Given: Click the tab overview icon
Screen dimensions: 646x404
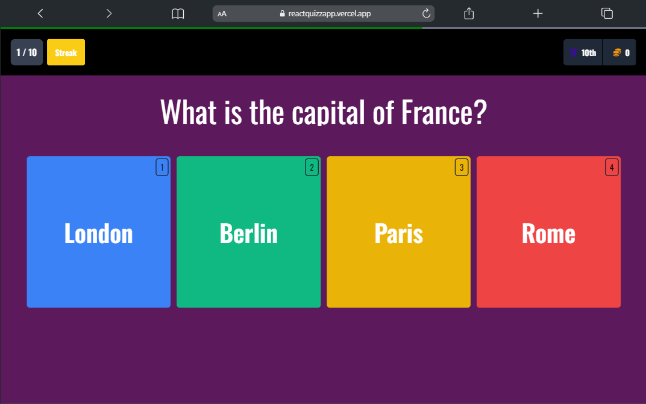Looking at the screenshot, I should (x=607, y=13).
